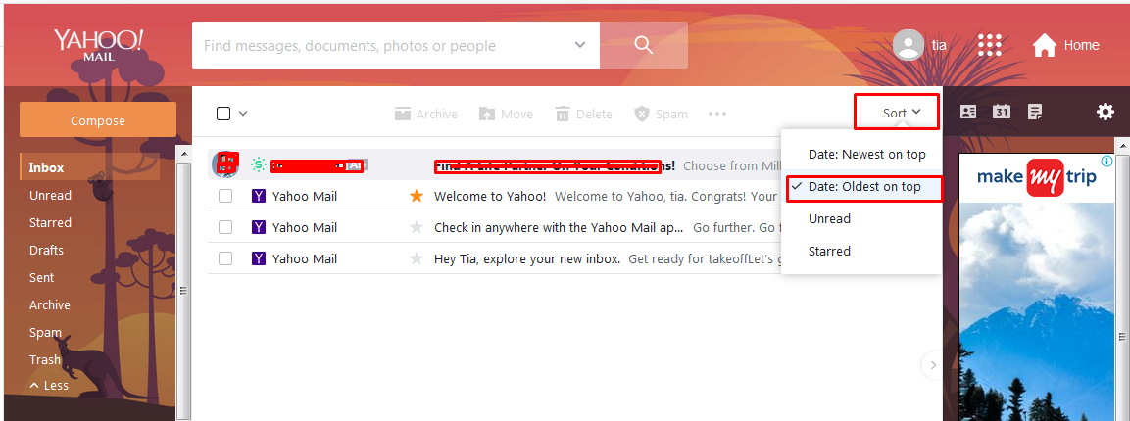Open the Settings gear icon
1130x421 pixels.
click(x=1105, y=112)
